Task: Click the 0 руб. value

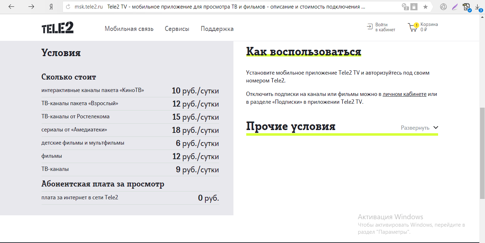Action: tap(209, 198)
